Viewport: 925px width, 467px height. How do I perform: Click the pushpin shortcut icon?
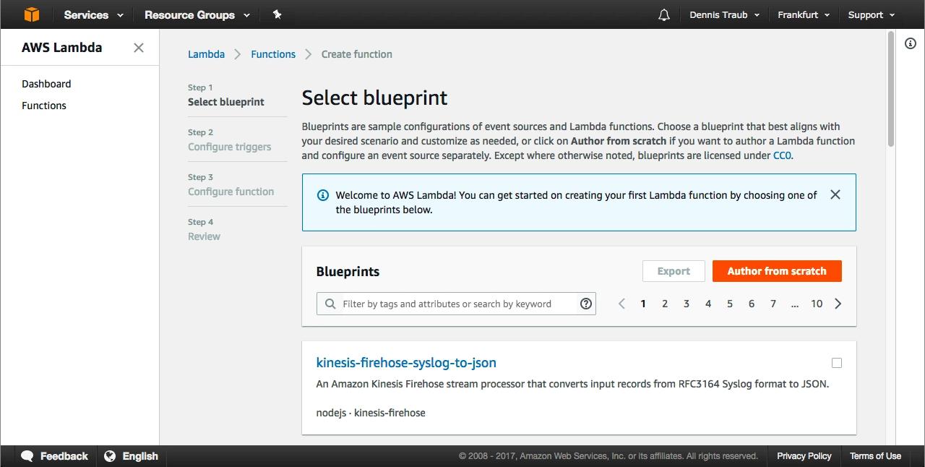tap(277, 14)
